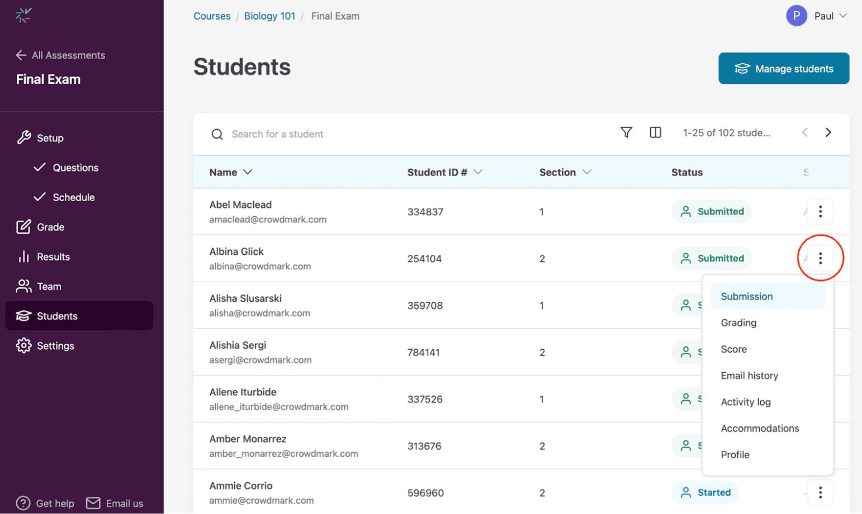
Task: Click the Team people icon
Action: (25, 286)
